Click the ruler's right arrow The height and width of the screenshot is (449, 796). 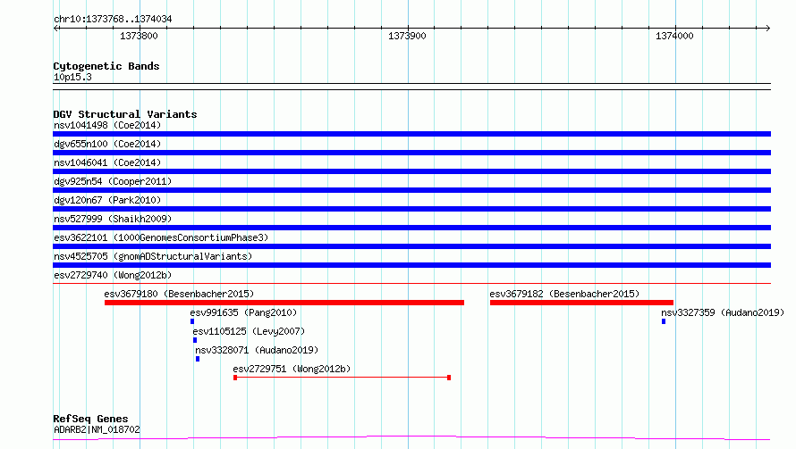tap(767, 28)
